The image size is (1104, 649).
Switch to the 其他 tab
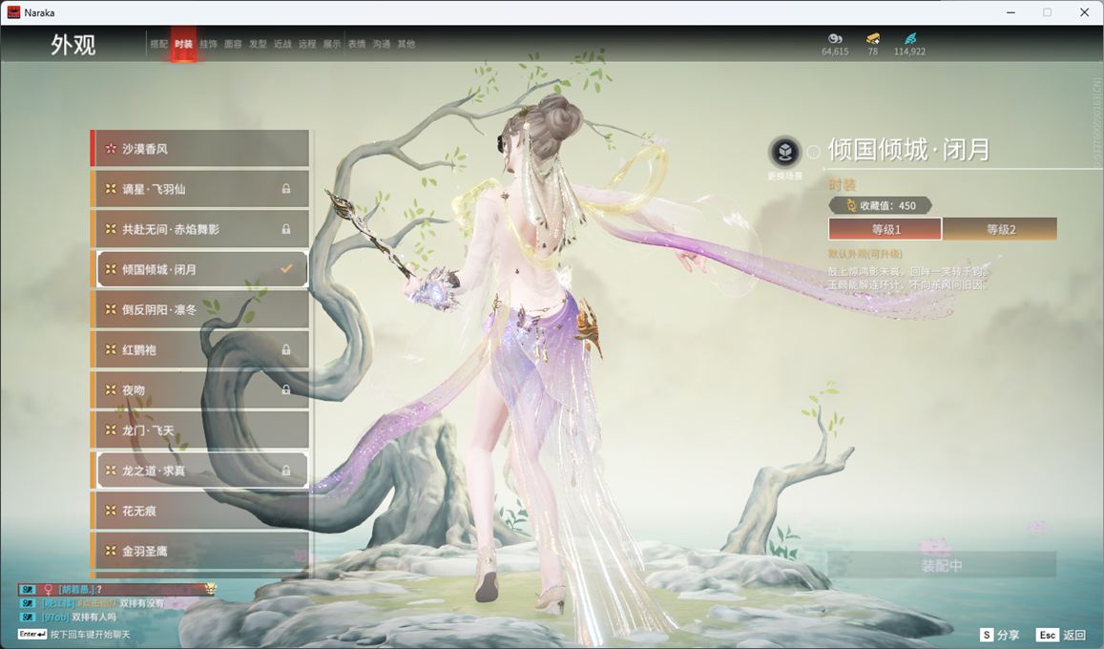coord(406,44)
